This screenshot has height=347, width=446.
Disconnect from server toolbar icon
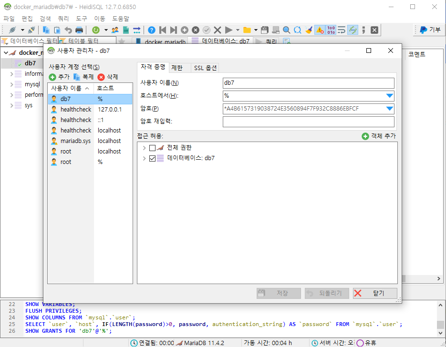click(x=31, y=30)
